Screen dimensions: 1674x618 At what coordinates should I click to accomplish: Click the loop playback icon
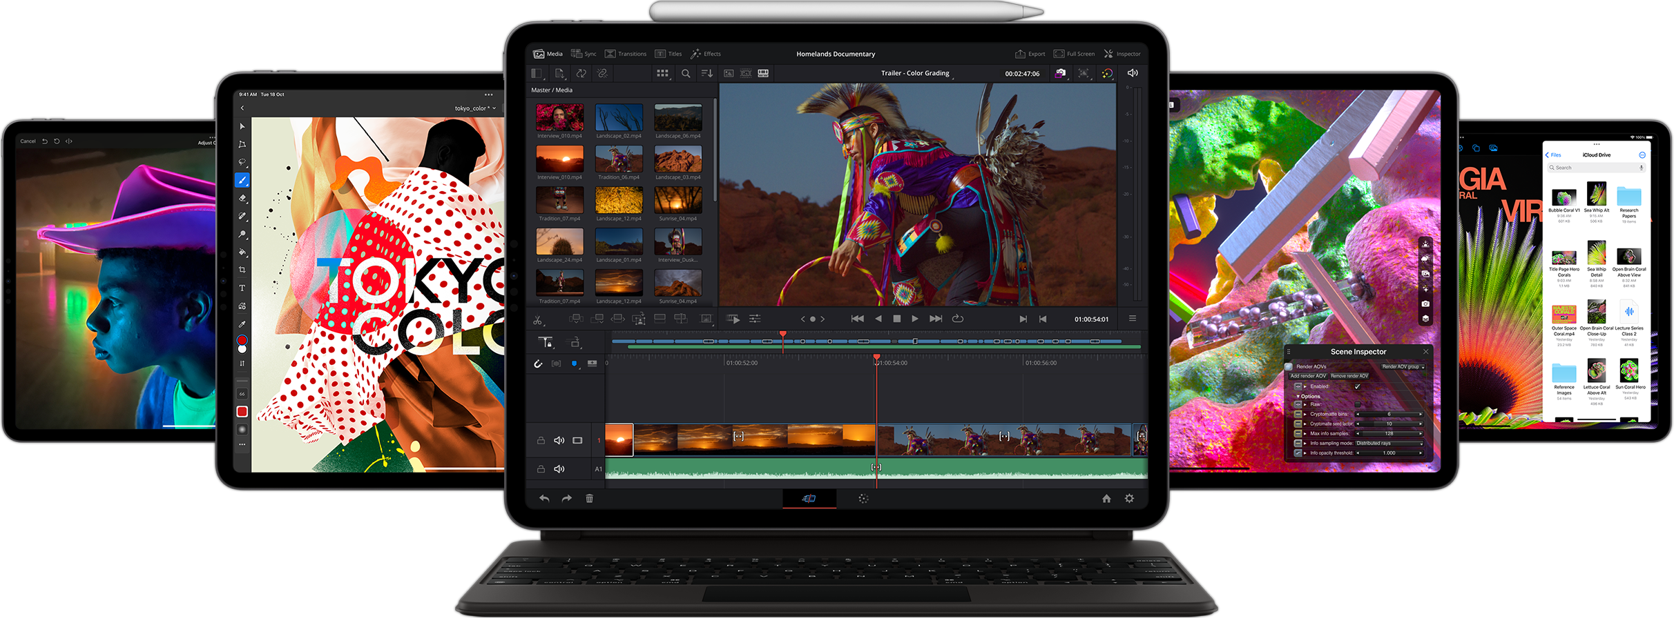(957, 319)
